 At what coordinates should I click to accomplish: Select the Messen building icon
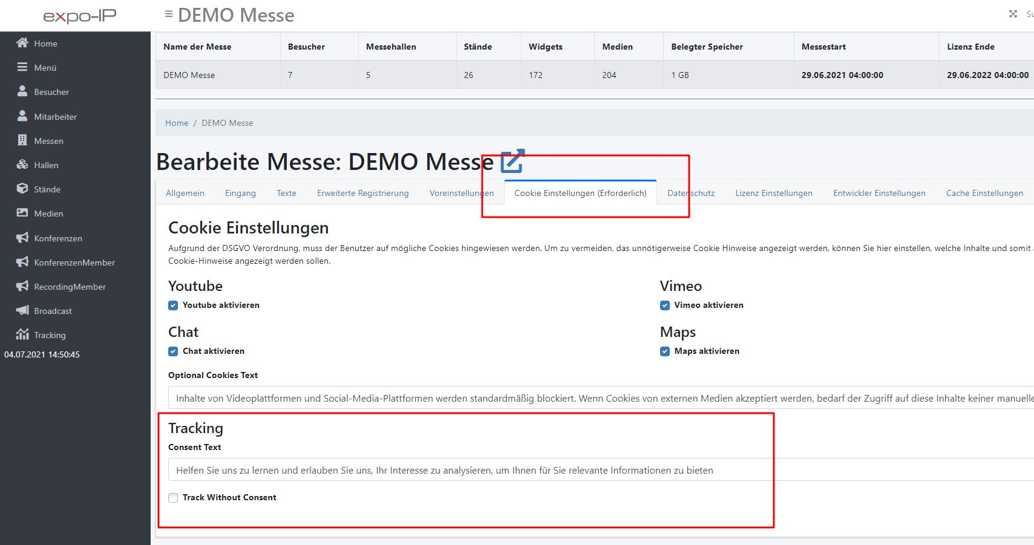(22, 140)
